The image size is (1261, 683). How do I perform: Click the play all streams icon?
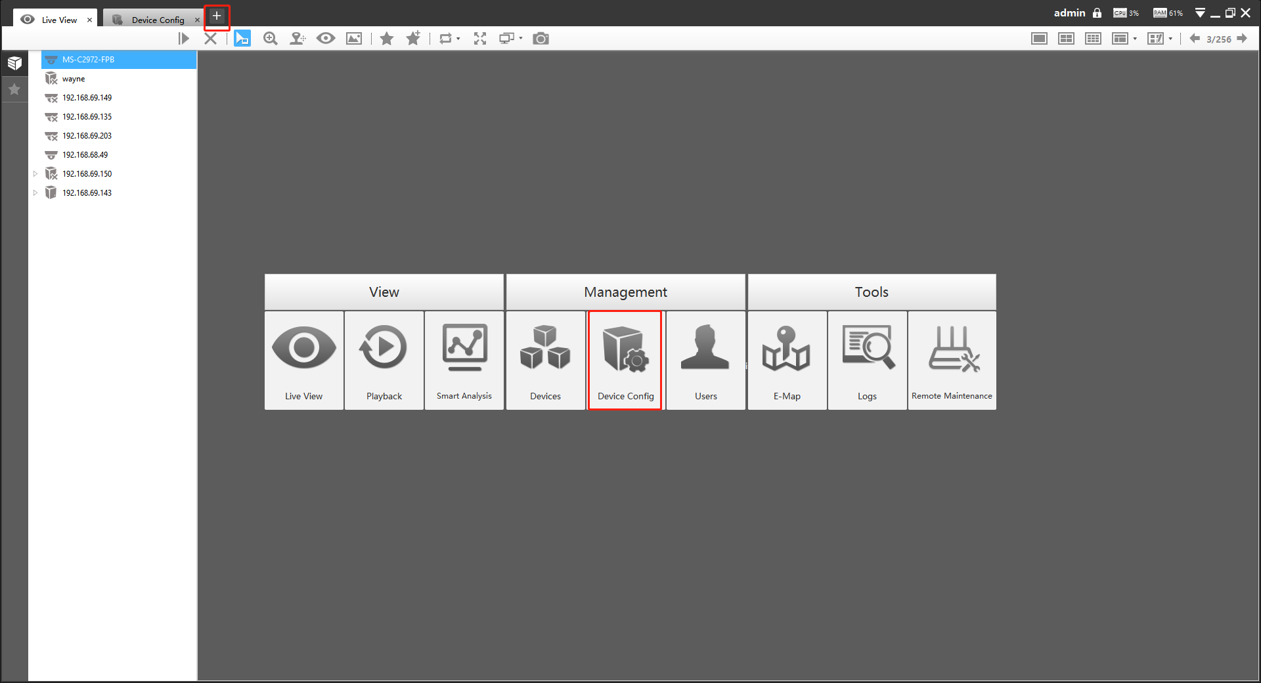tap(184, 39)
